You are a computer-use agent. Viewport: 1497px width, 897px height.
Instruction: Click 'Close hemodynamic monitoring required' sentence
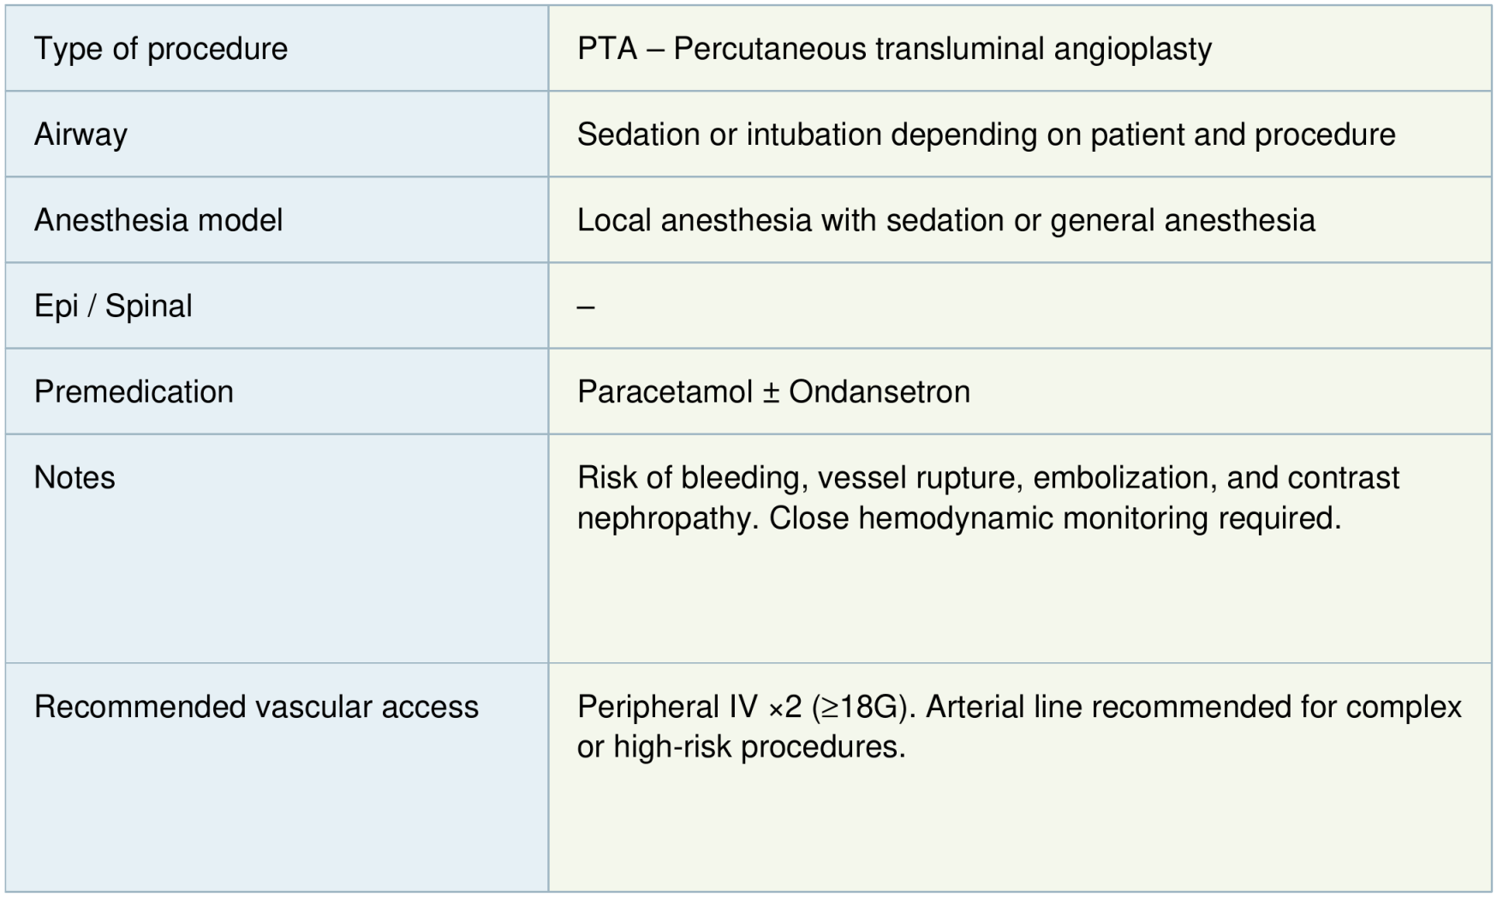pos(1055,518)
